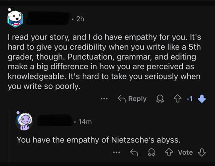
Task: Open the top commenter's snoo avatar
Action: click(15, 18)
